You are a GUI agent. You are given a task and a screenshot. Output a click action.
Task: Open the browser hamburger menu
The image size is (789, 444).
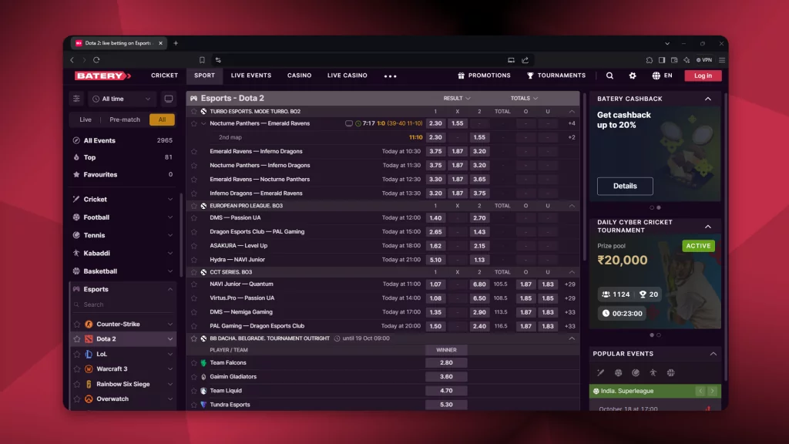click(722, 60)
